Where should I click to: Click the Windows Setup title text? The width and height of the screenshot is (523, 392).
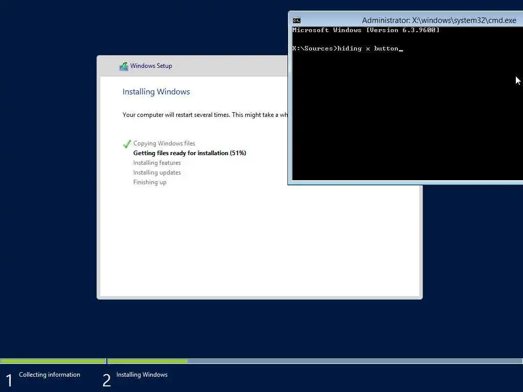tap(151, 66)
